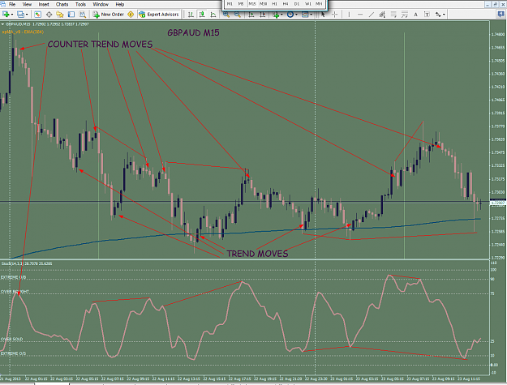Open the Insert menu
507x385 pixels.
(44, 4)
